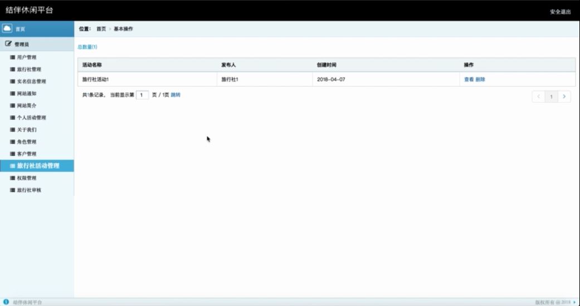The height and width of the screenshot is (306, 580).
Task: Click 首页 in the breadcrumb
Action: [101, 29]
